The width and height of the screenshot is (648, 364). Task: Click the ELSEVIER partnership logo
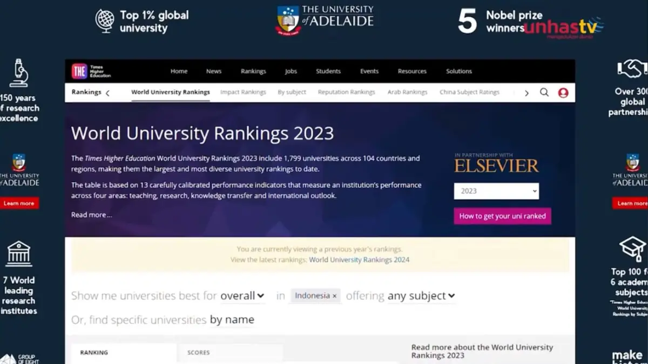(x=496, y=162)
